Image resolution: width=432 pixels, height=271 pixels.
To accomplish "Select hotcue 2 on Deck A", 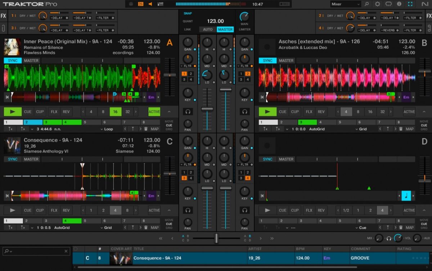I will point(33,122).
